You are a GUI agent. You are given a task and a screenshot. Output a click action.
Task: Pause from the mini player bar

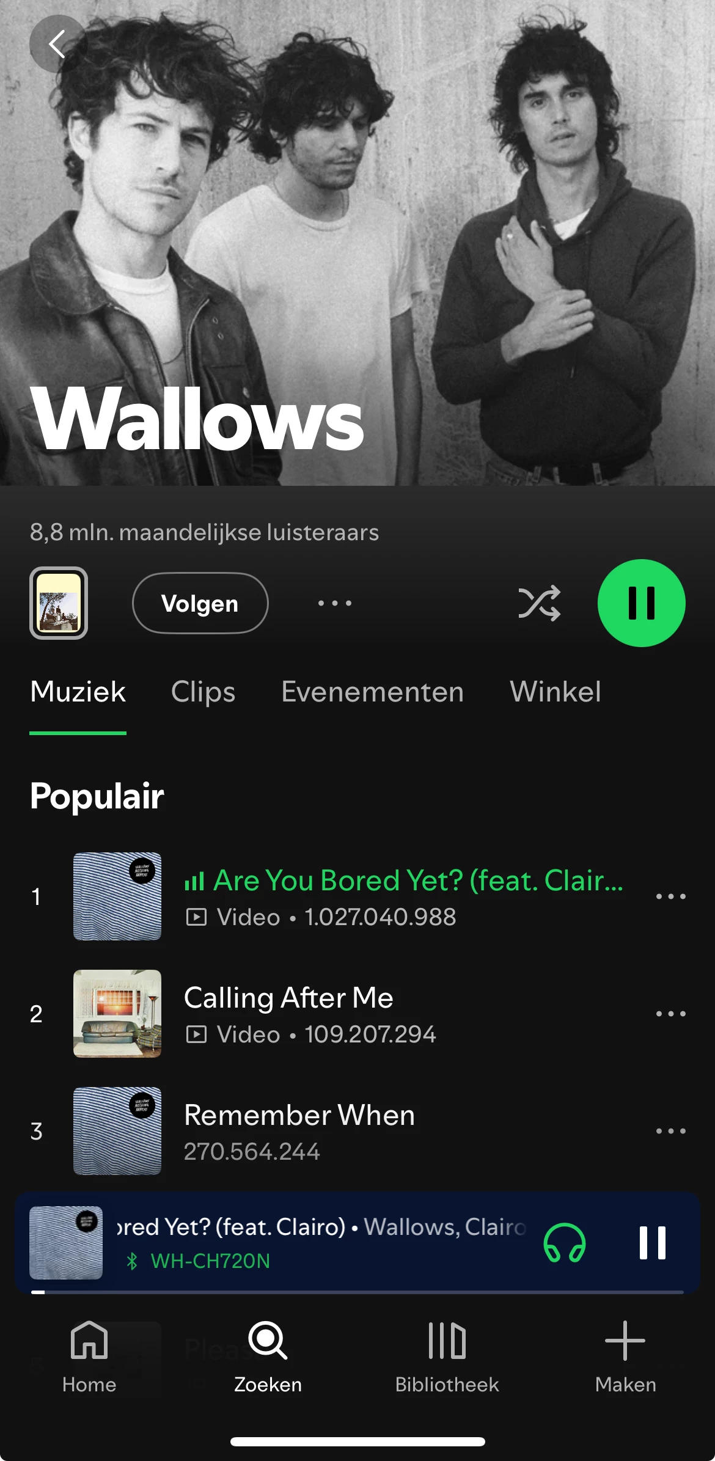tap(653, 1243)
